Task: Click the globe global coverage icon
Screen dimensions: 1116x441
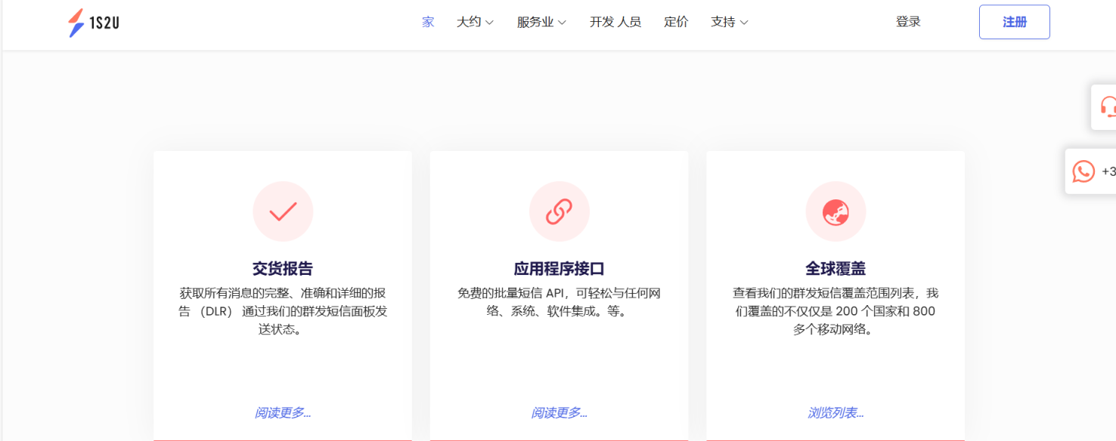Action: point(835,211)
